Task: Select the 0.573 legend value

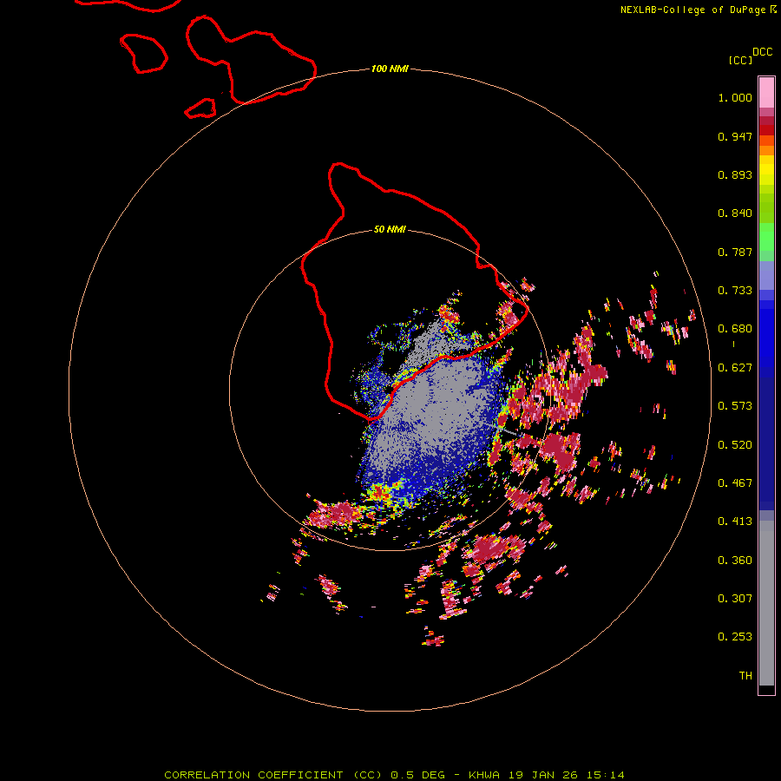Action: [735, 406]
